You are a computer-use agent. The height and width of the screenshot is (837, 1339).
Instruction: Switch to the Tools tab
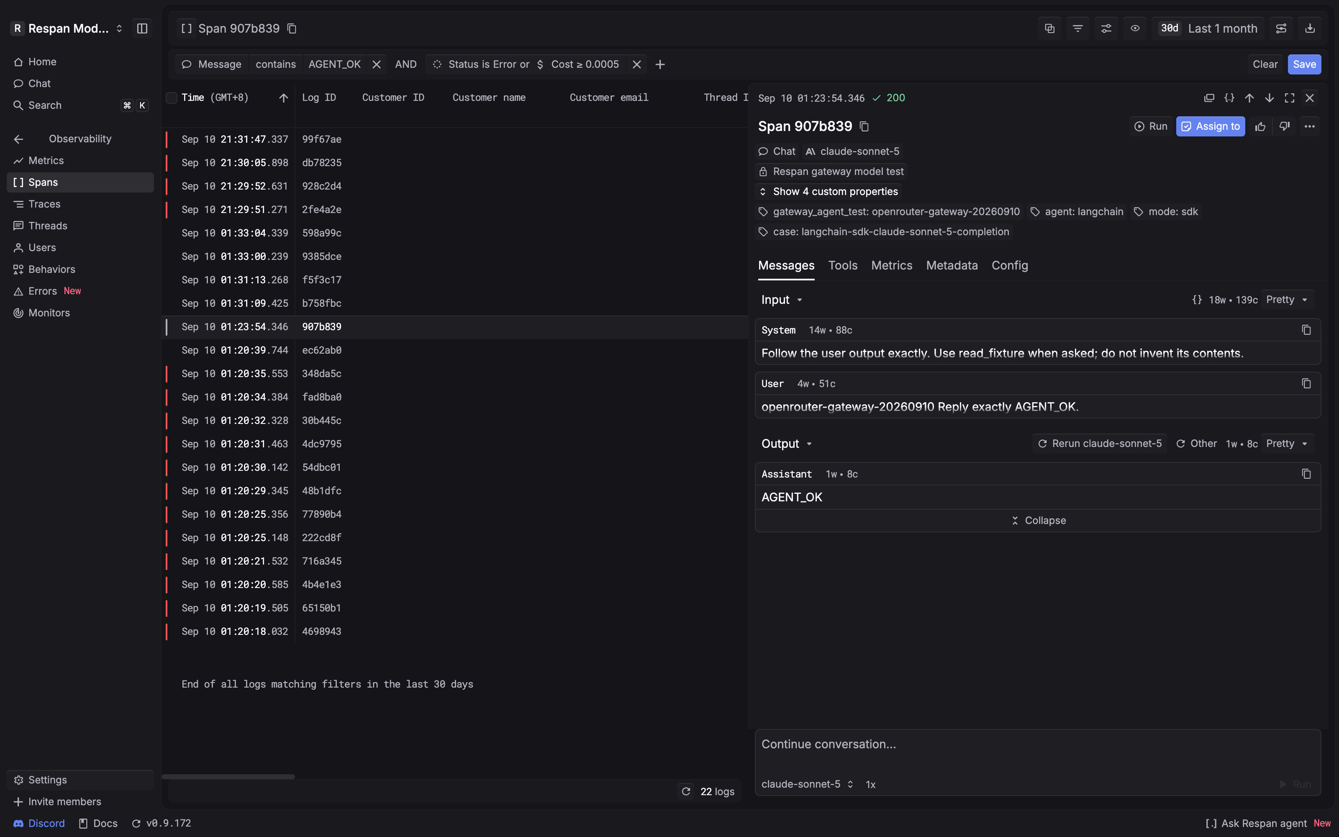(843, 266)
